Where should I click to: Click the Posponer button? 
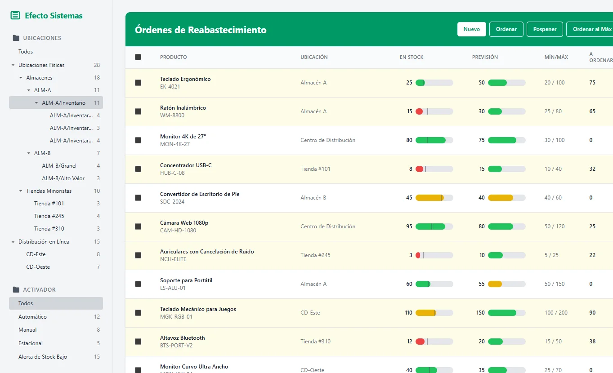pyautogui.click(x=544, y=29)
